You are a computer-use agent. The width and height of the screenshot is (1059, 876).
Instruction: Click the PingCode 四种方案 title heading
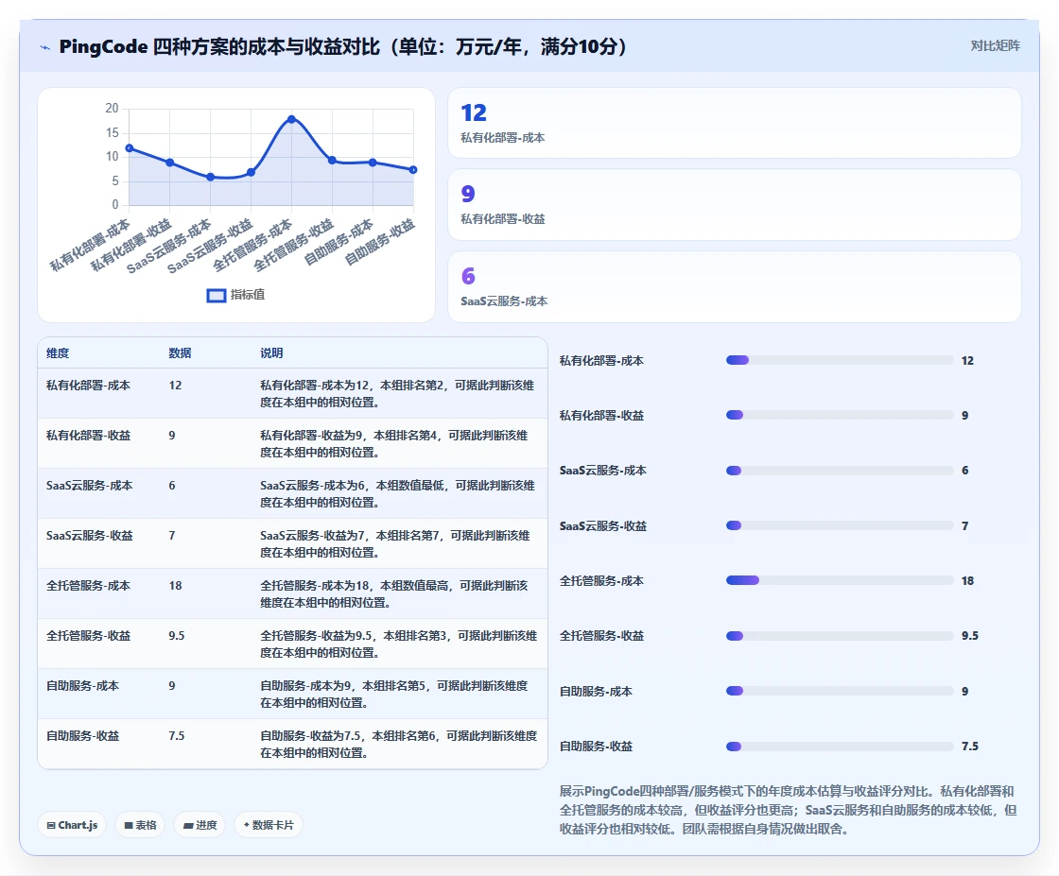click(x=343, y=46)
